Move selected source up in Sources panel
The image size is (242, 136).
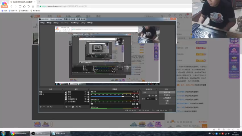click(77, 107)
